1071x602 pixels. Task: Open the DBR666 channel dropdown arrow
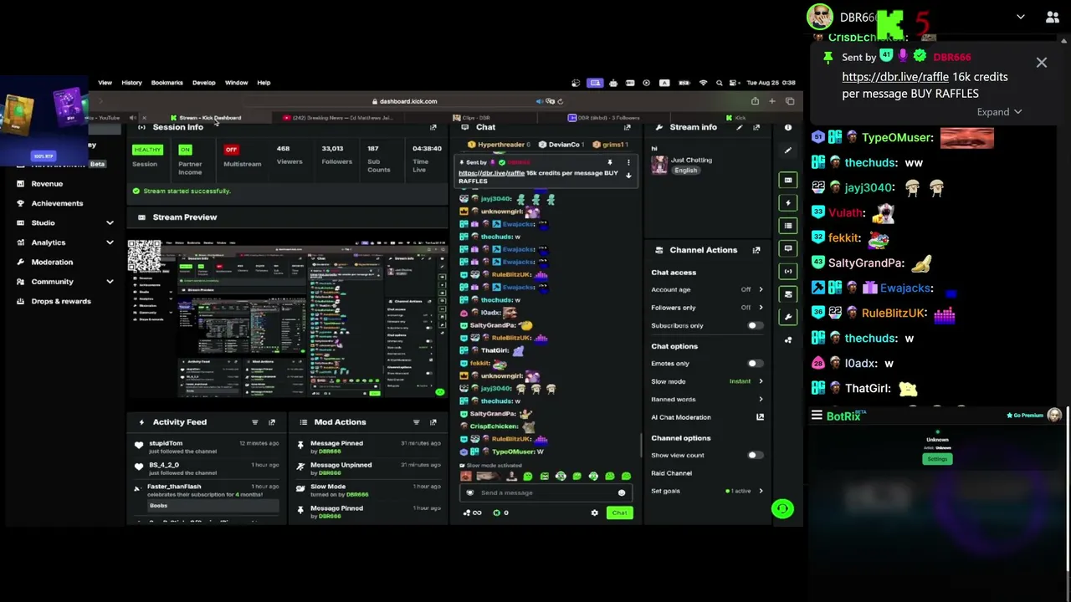[x=1021, y=17]
